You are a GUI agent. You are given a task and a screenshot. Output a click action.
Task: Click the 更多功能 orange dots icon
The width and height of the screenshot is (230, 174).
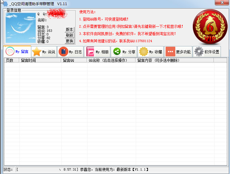[x=170, y=52]
